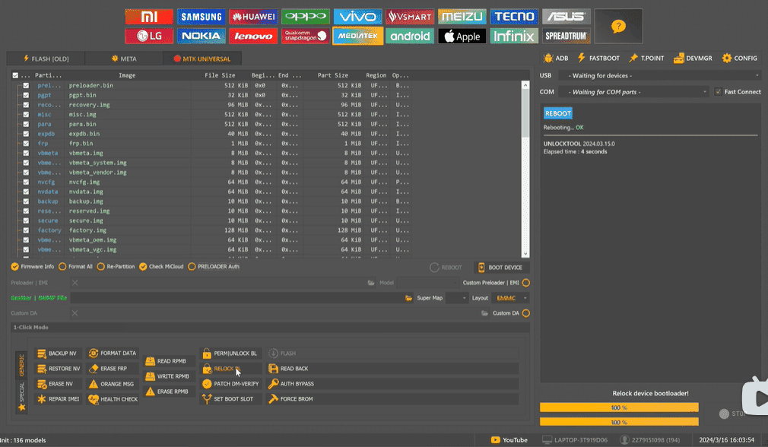Click the blue REBOOT log button
Viewport: 768px width, 447px height.
click(558, 113)
